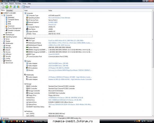Screen dimensions: 154x123
Task: Click the Devices tree icon
Action: 4,52
